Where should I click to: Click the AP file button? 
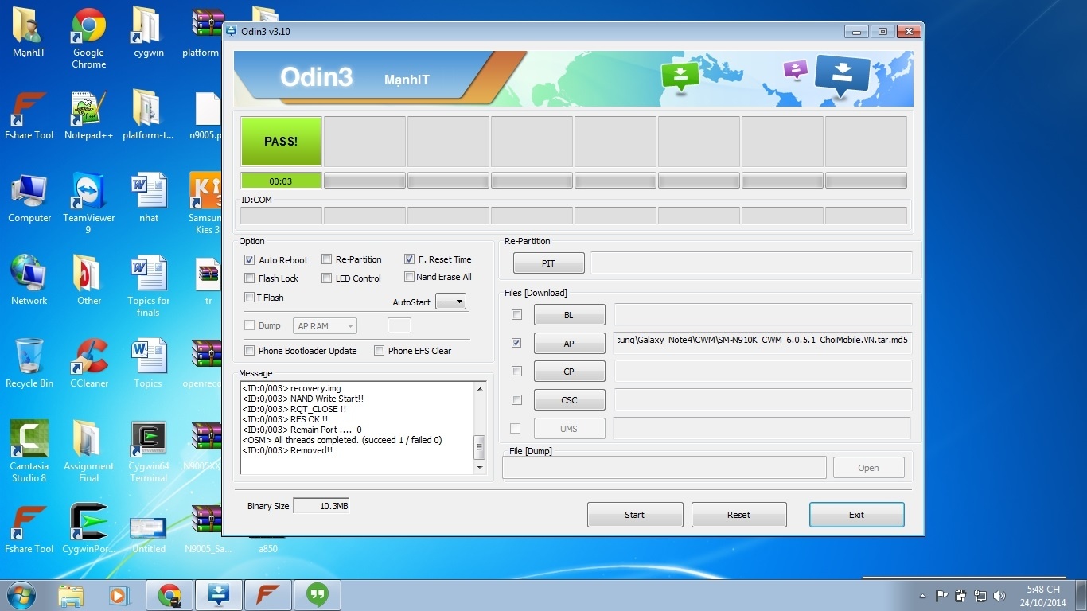(x=569, y=344)
